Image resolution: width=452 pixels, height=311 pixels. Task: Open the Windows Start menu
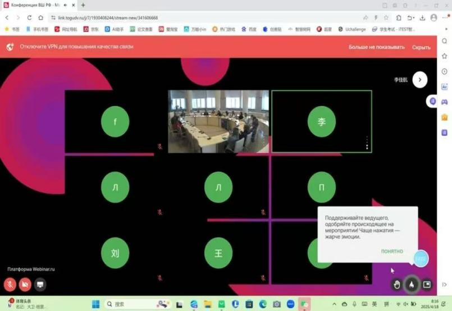tap(95, 304)
